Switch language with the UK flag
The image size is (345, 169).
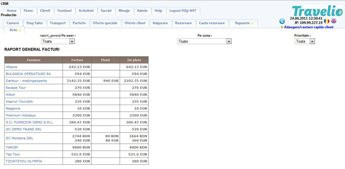coord(334,21)
